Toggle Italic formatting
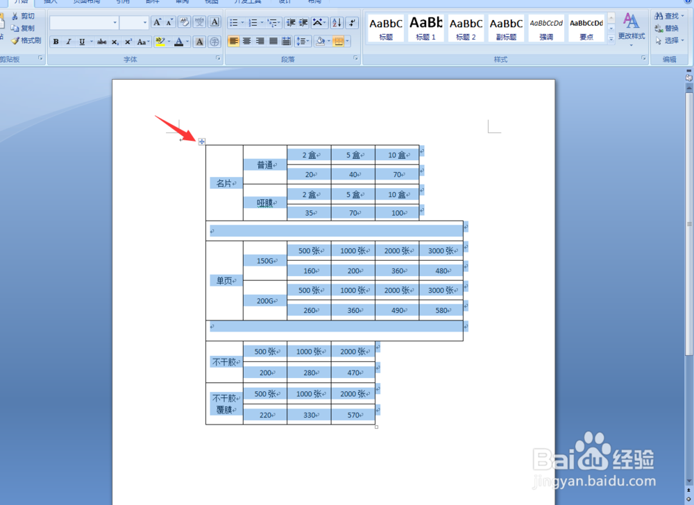Viewport: 694px width, 505px height. point(69,42)
